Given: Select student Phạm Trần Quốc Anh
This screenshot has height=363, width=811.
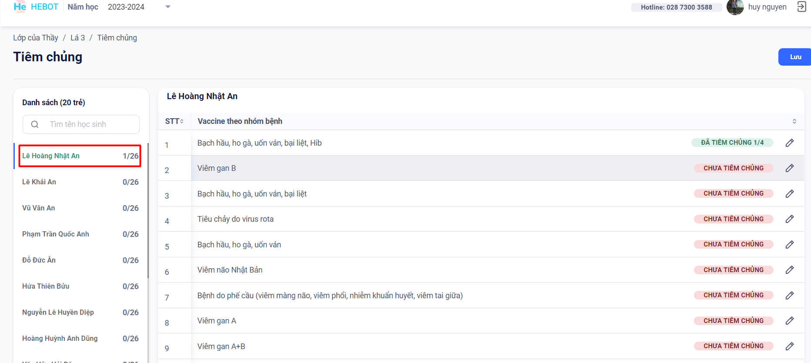Looking at the screenshot, I should pos(56,234).
